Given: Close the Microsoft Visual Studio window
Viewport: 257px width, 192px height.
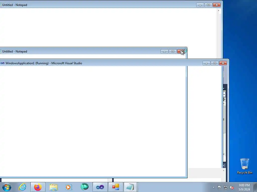Looking at the screenshot, I should click(223, 63).
